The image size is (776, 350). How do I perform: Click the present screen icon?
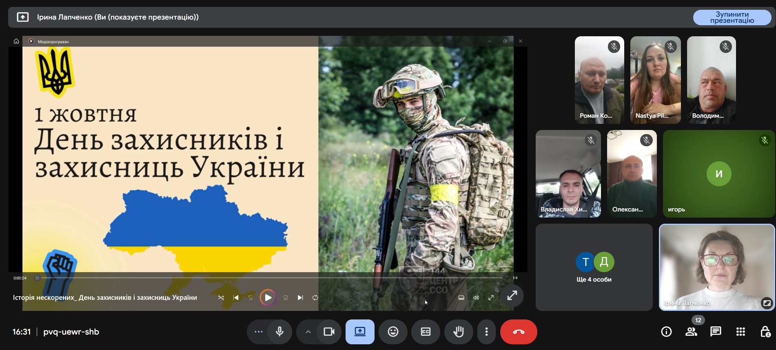pyautogui.click(x=360, y=332)
